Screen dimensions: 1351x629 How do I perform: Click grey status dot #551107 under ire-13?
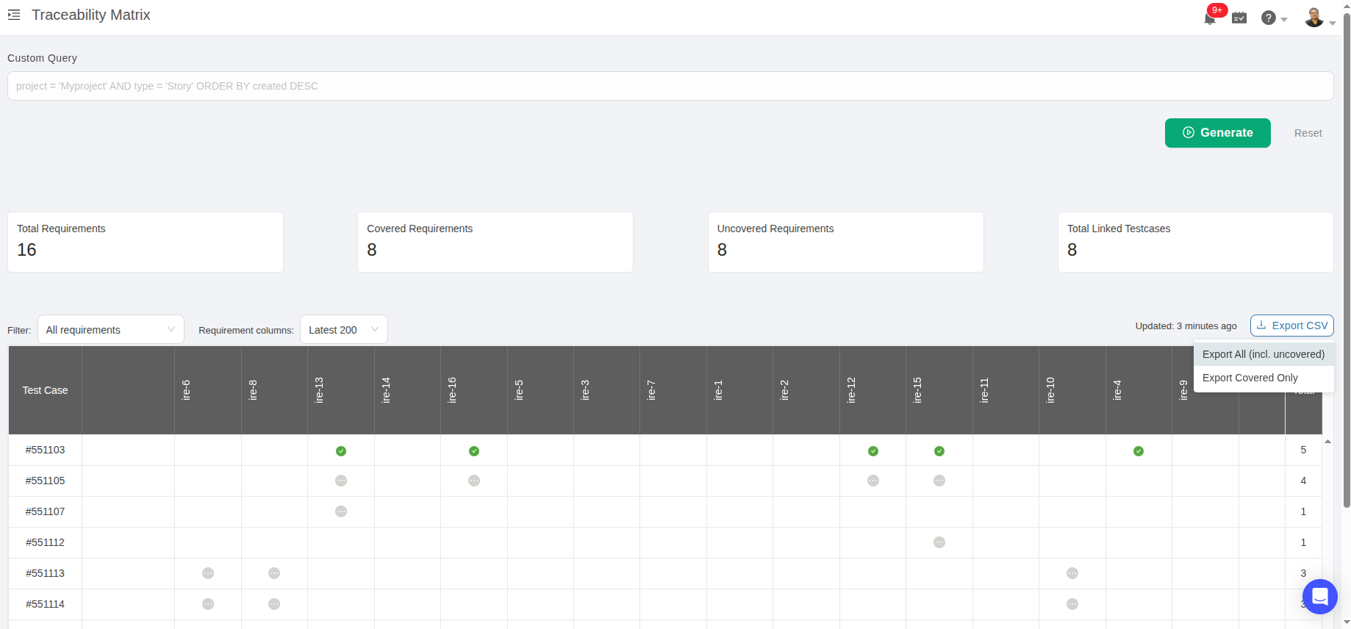341,511
